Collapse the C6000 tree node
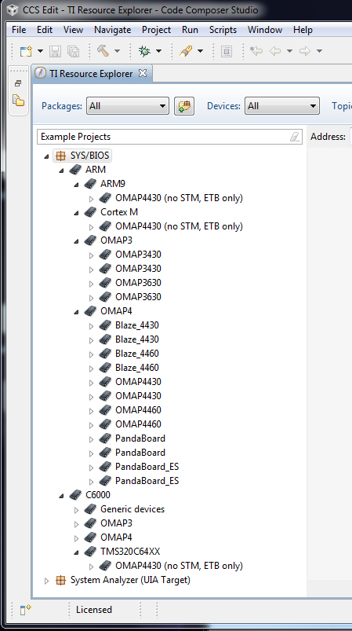 61,495
